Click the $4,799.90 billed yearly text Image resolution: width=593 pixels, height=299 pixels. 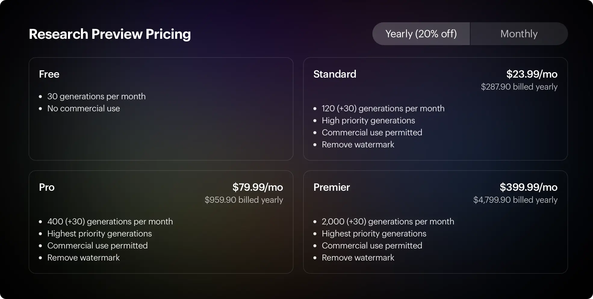515,200
